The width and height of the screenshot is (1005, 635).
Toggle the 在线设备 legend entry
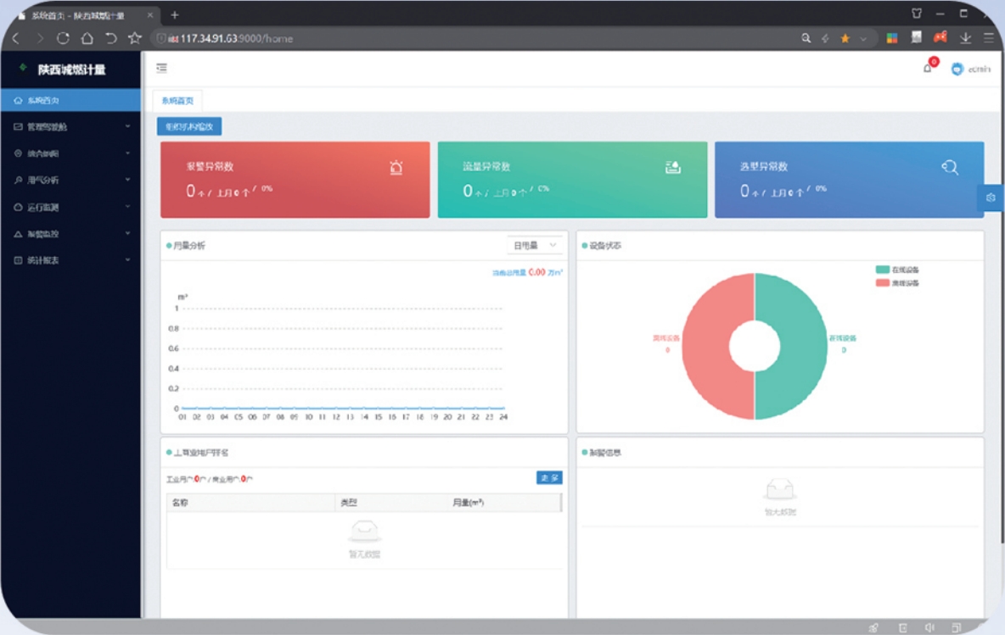[x=897, y=270]
